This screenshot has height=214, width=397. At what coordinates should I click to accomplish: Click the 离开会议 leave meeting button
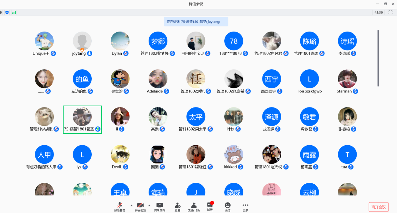click(379, 207)
